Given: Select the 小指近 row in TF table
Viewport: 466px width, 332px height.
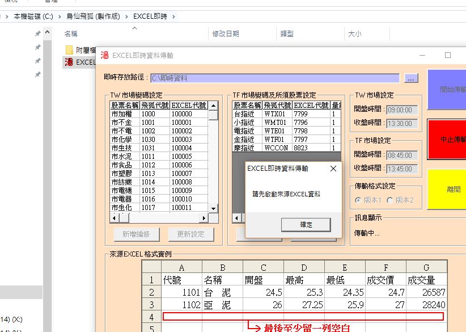Looking at the screenshot, I should (x=287, y=123).
